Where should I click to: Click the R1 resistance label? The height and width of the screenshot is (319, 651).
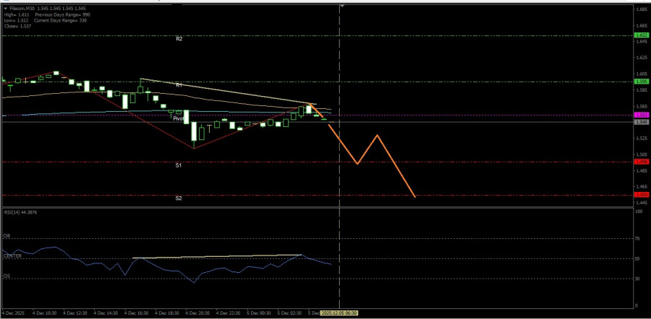(179, 85)
